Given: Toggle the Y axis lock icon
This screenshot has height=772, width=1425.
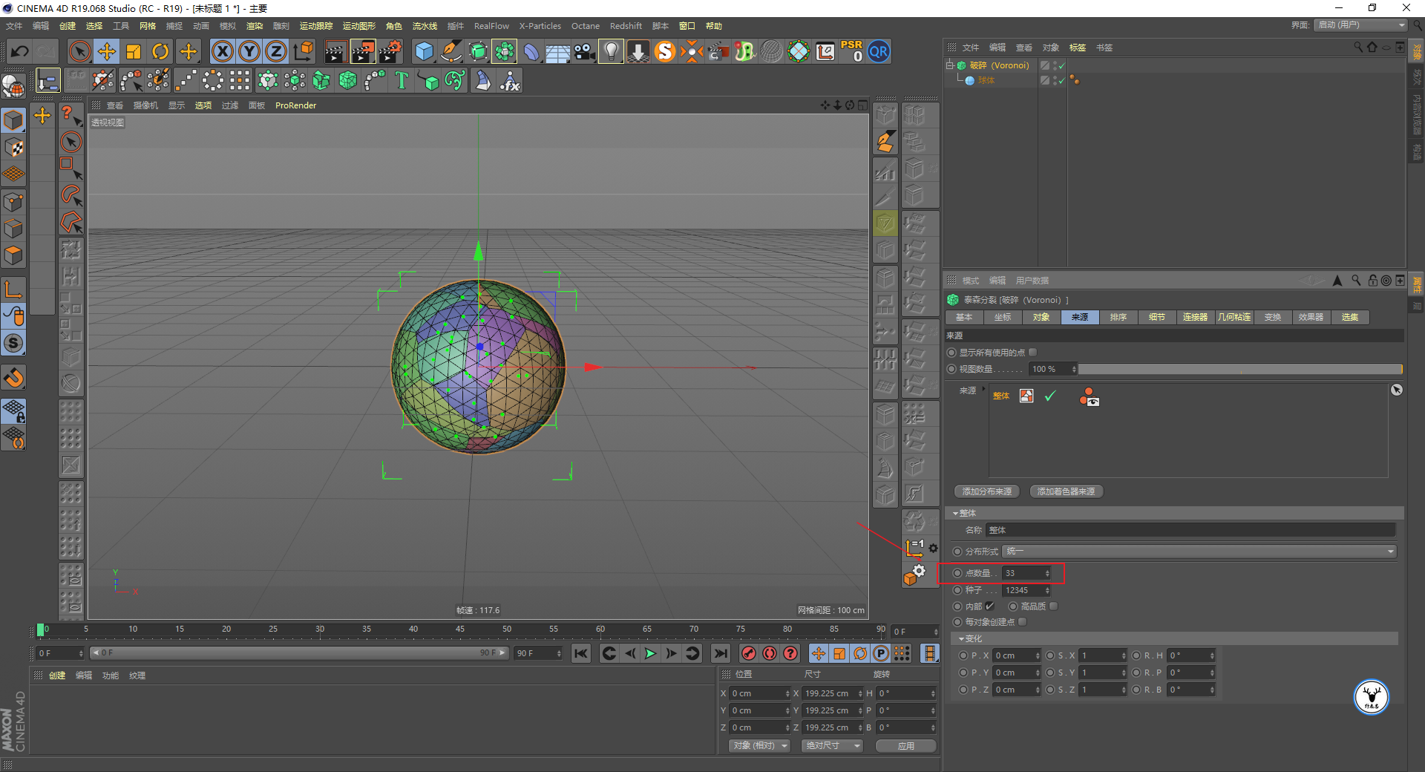Looking at the screenshot, I should coord(249,51).
